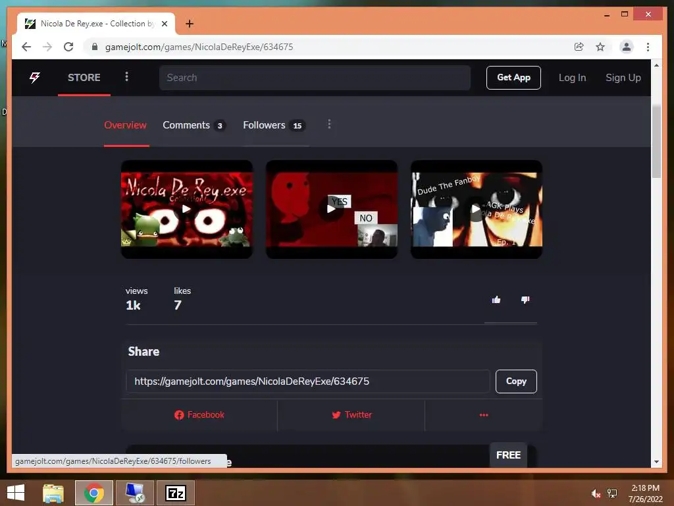Image resolution: width=674 pixels, height=506 pixels.
Task: Click the Copy button for share link
Action: 516,381
